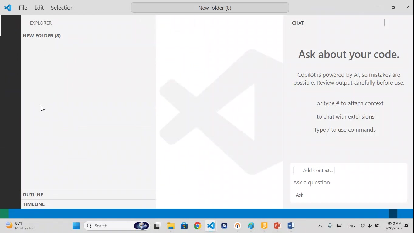Open Task View from the taskbar

157,226
